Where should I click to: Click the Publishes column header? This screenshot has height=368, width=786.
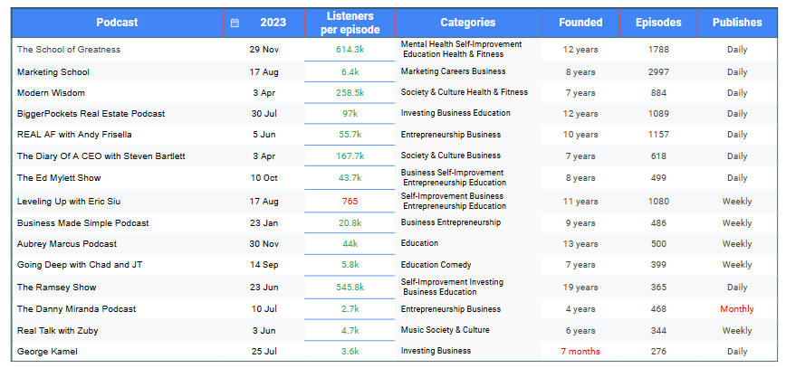[737, 23]
